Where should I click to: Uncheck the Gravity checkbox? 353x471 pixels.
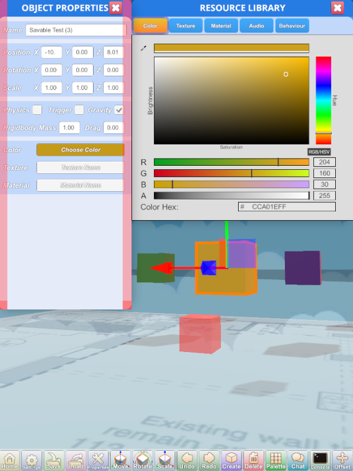tap(119, 110)
